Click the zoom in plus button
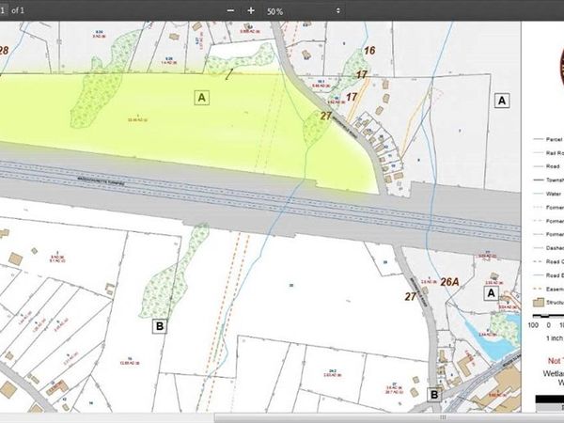564x423 pixels. coord(251,10)
